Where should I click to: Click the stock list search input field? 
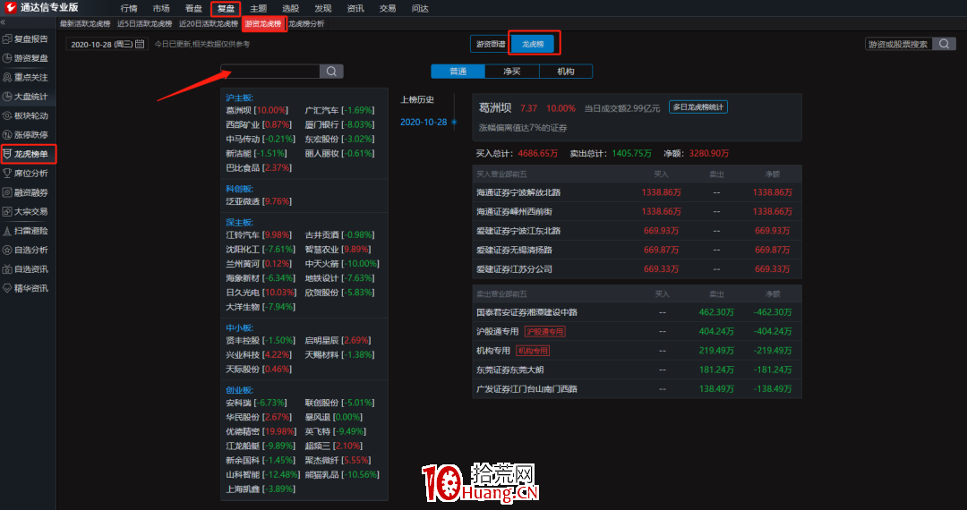[270, 72]
